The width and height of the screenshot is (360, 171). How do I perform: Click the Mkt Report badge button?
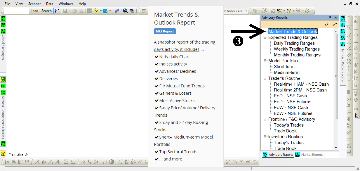(165, 31)
